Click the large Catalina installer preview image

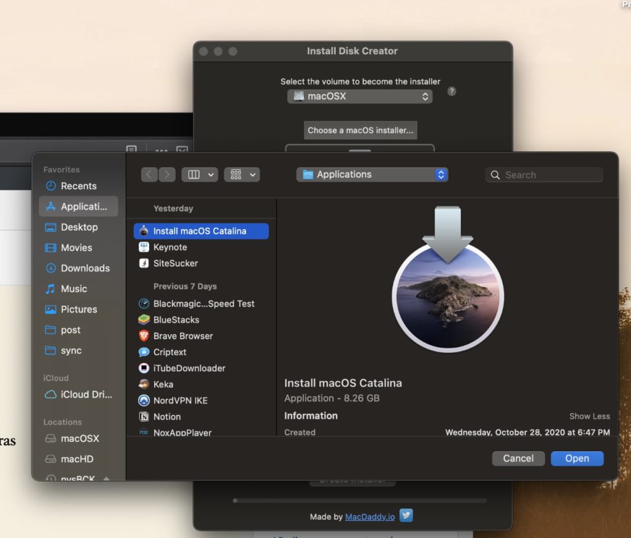click(x=448, y=279)
